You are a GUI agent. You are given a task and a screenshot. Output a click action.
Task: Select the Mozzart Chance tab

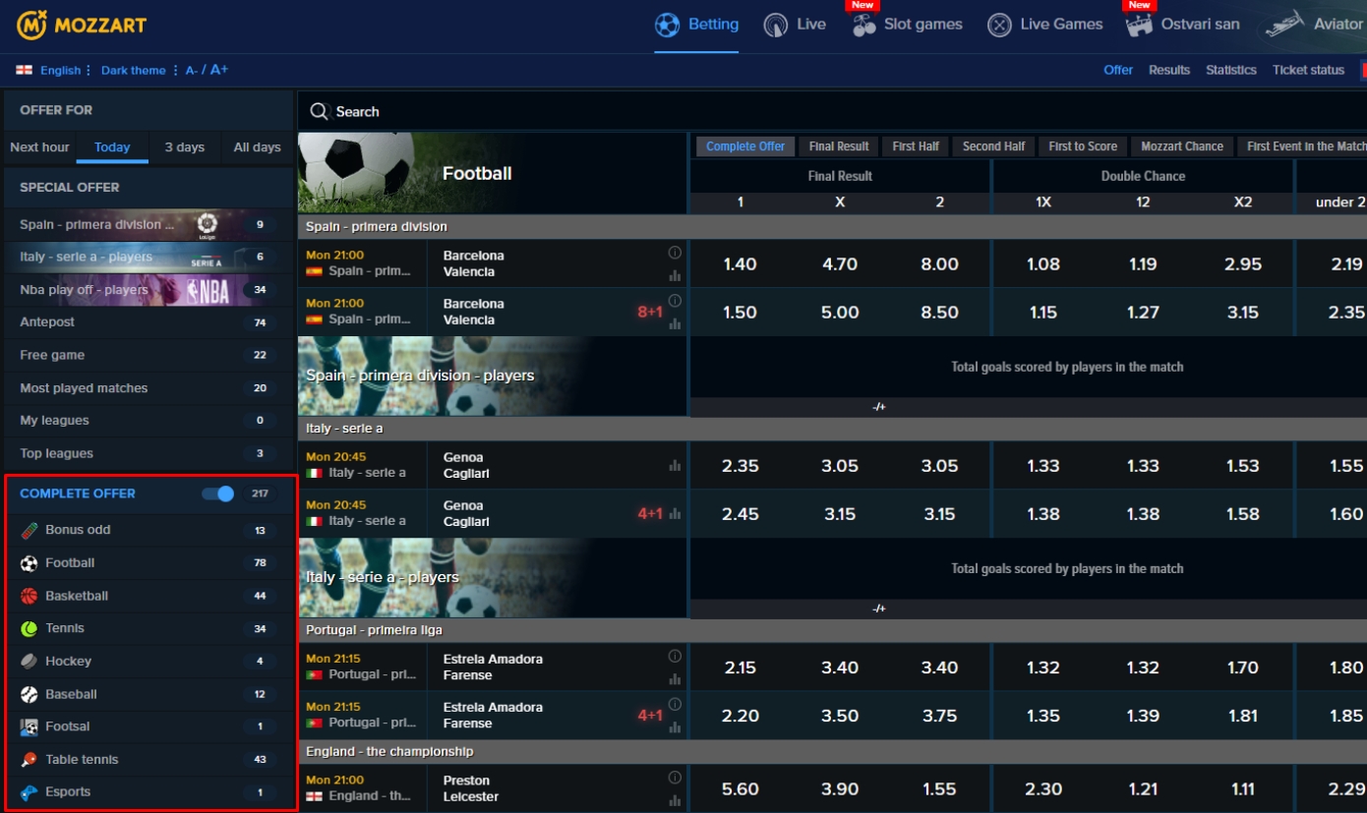click(x=1182, y=146)
